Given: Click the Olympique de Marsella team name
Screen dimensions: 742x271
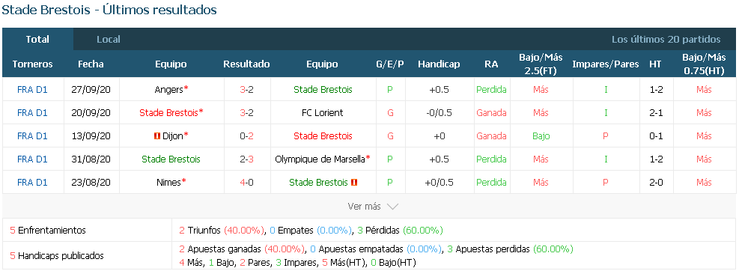Looking at the screenshot, I should [320, 159].
